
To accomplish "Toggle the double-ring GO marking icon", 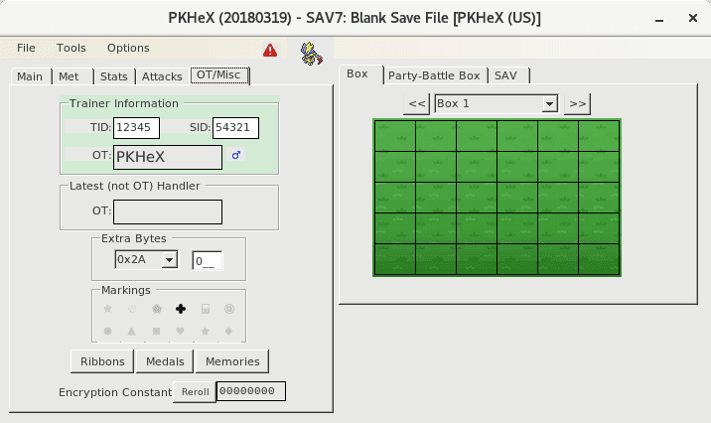I will coord(229,309).
